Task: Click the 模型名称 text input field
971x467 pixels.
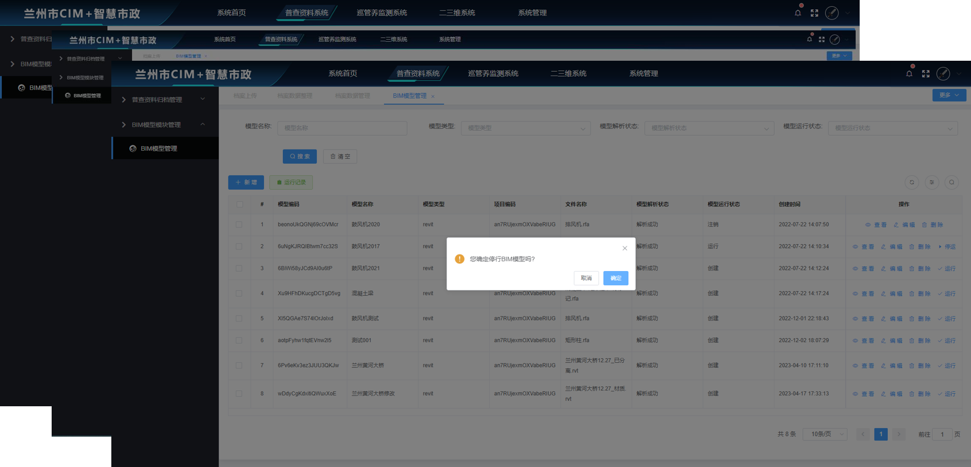Action: [x=342, y=128]
